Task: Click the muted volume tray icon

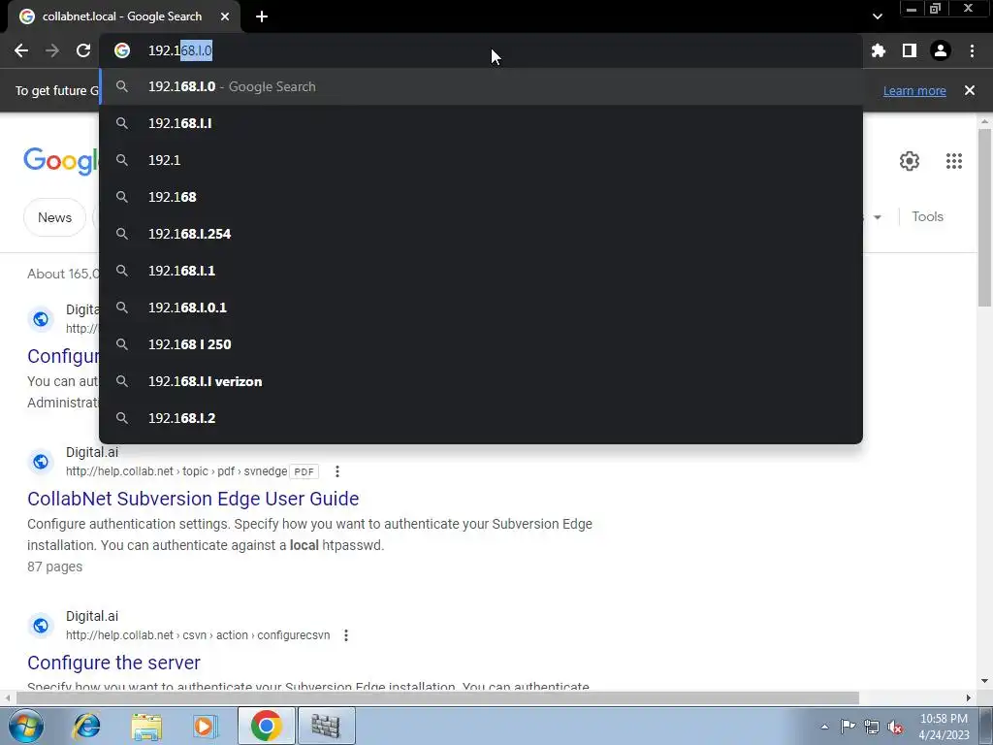Action: pos(895,727)
